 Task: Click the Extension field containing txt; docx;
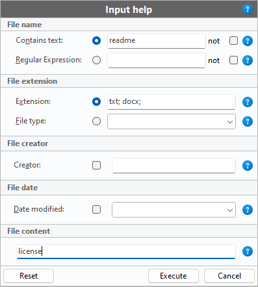pyautogui.click(x=172, y=102)
